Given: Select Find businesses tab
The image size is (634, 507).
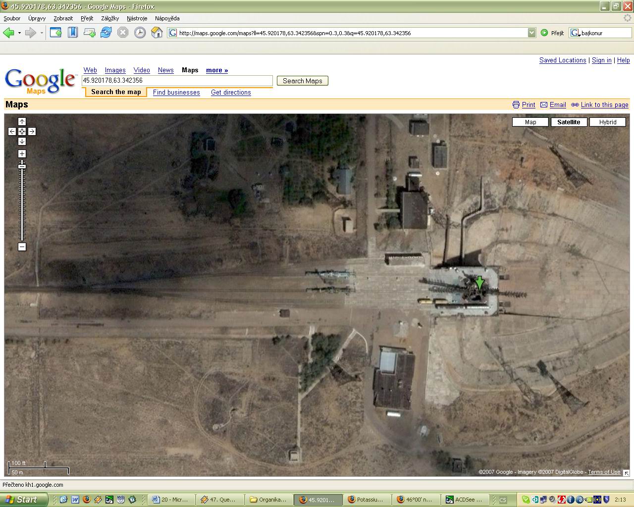Looking at the screenshot, I should pyautogui.click(x=176, y=93).
